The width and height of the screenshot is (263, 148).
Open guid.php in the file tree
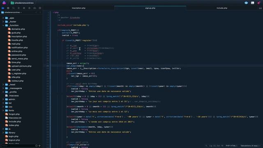(x=16, y=33)
